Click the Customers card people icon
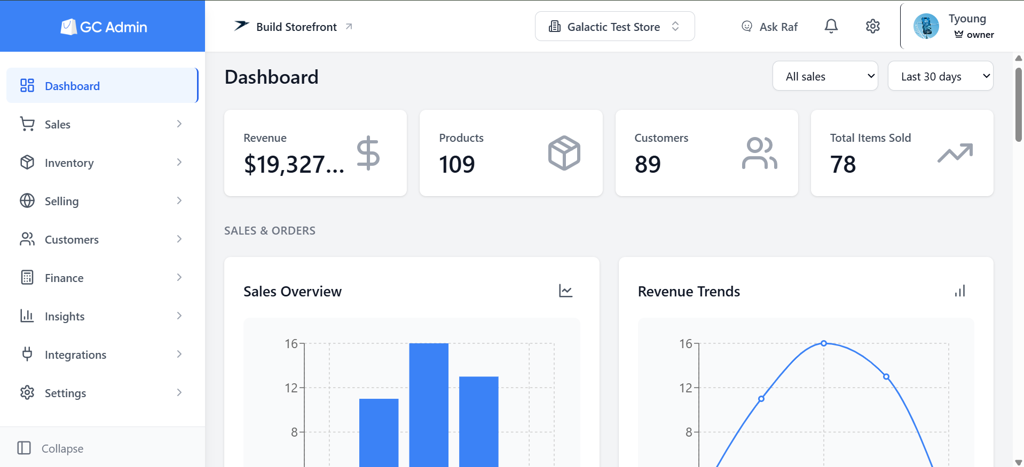The width and height of the screenshot is (1024, 467). click(x=760, y=153)
